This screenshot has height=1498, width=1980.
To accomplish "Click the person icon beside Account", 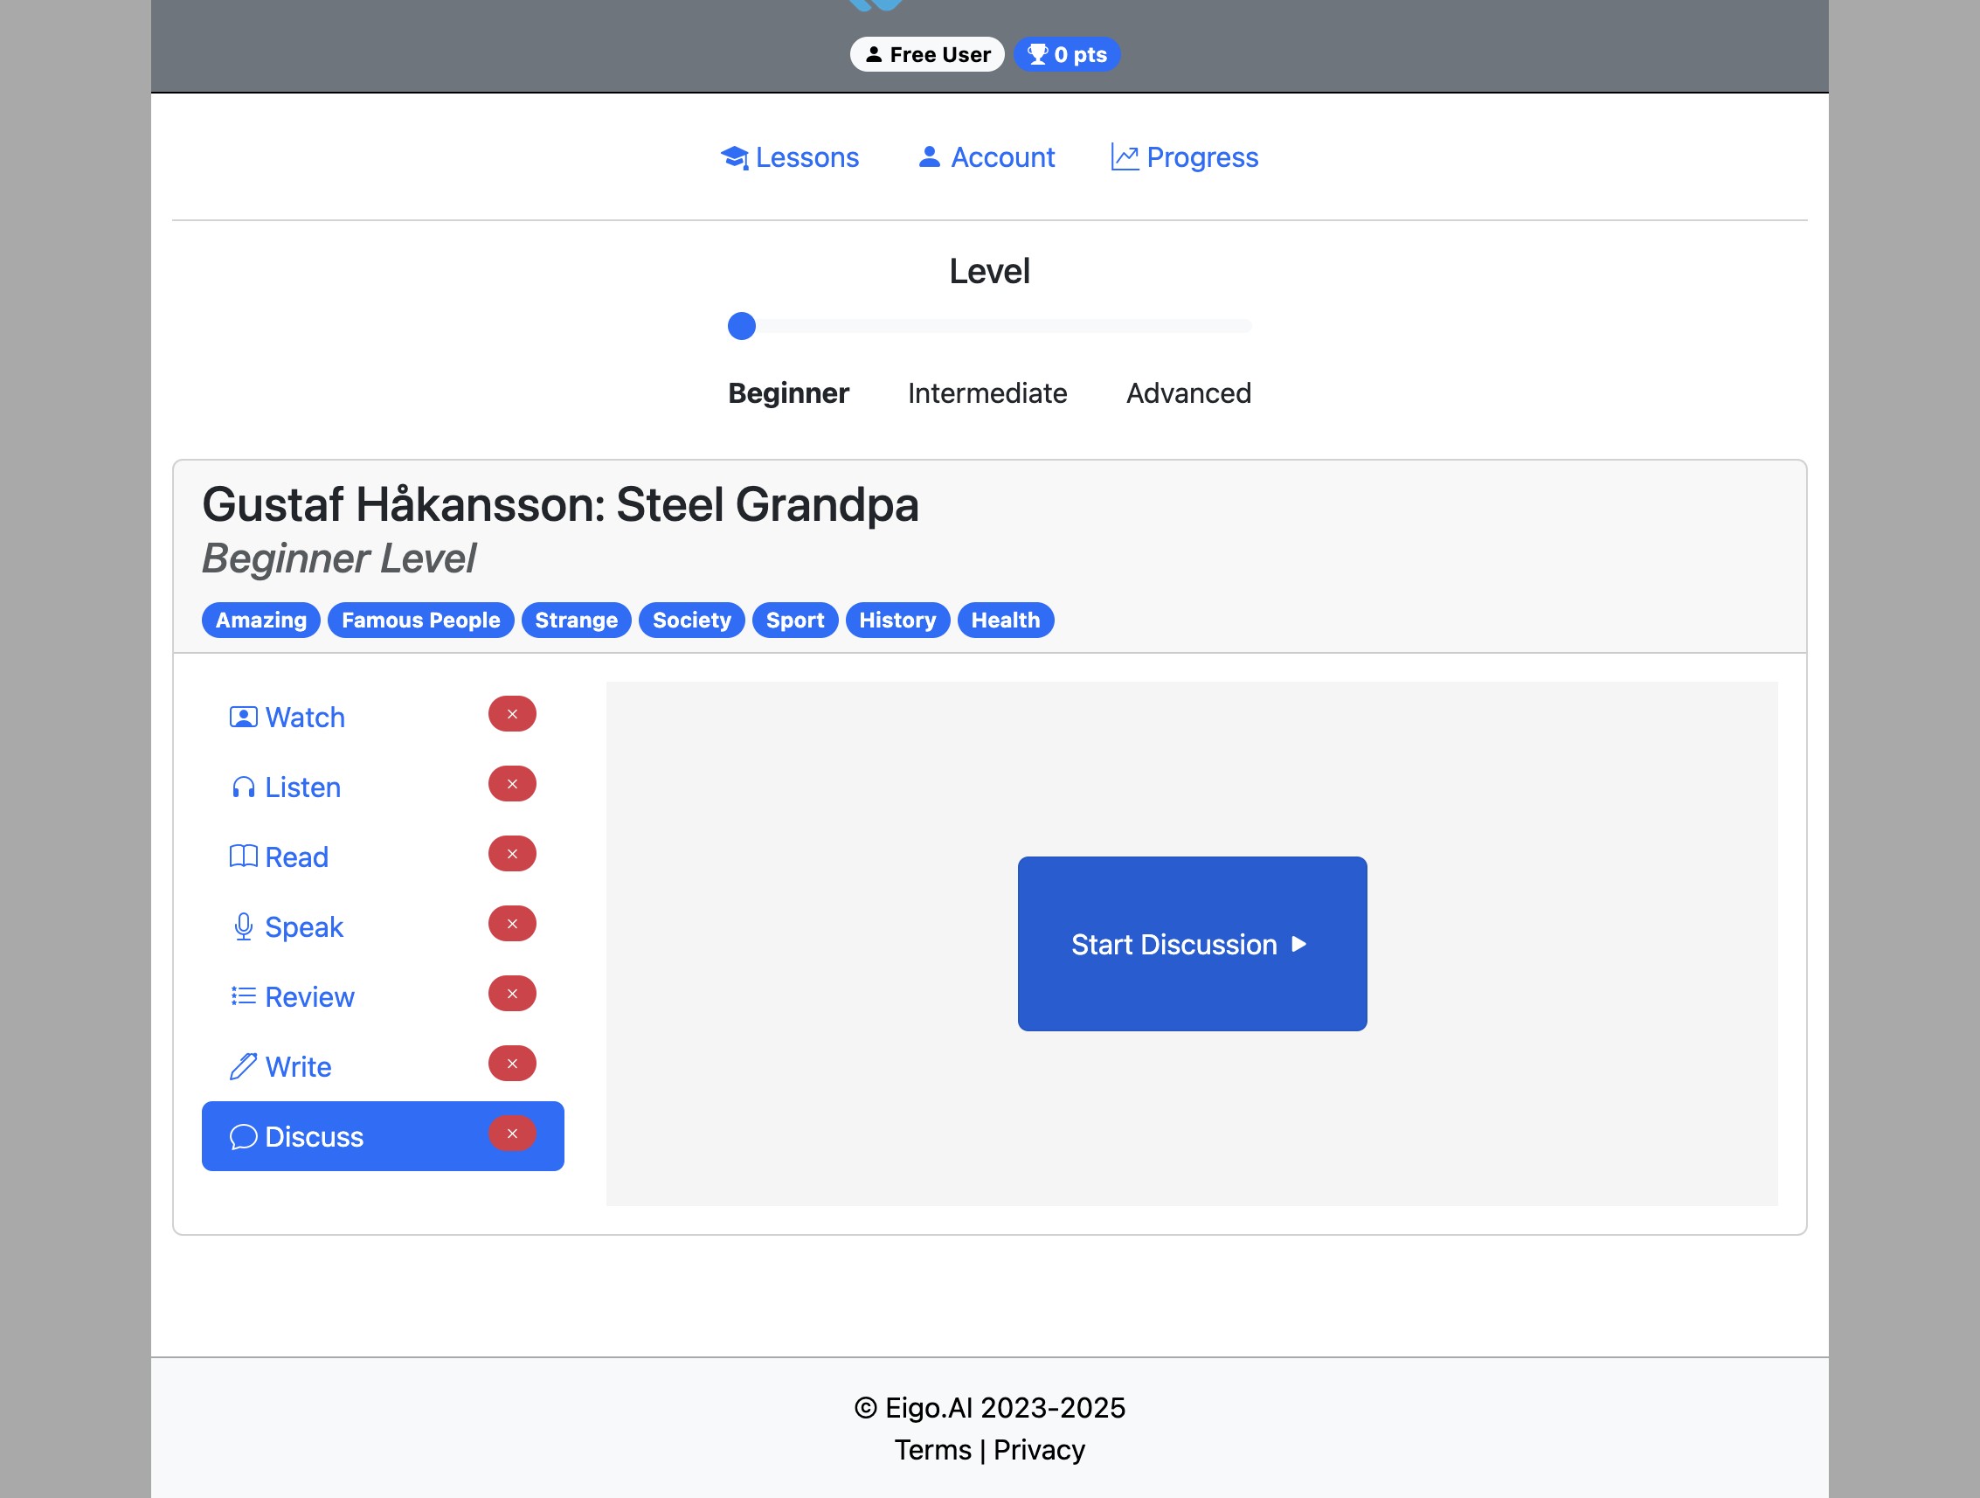I will 929,156.
